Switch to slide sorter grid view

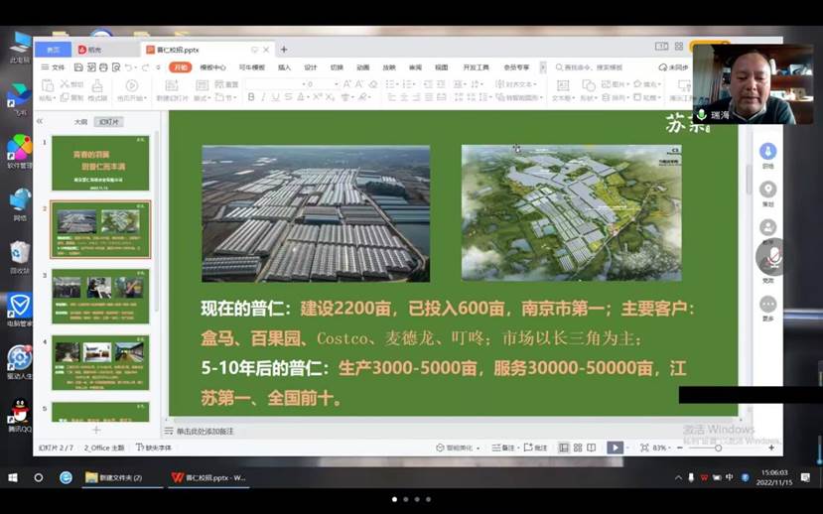578,448
